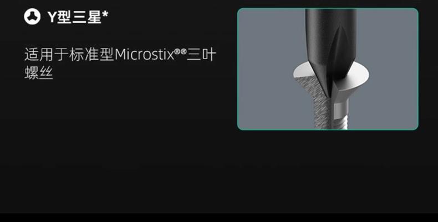Click the 螺丝 text on second line
Image resolution: width=438 pixels, height=222 pixels.
click(x=39, y=73)
